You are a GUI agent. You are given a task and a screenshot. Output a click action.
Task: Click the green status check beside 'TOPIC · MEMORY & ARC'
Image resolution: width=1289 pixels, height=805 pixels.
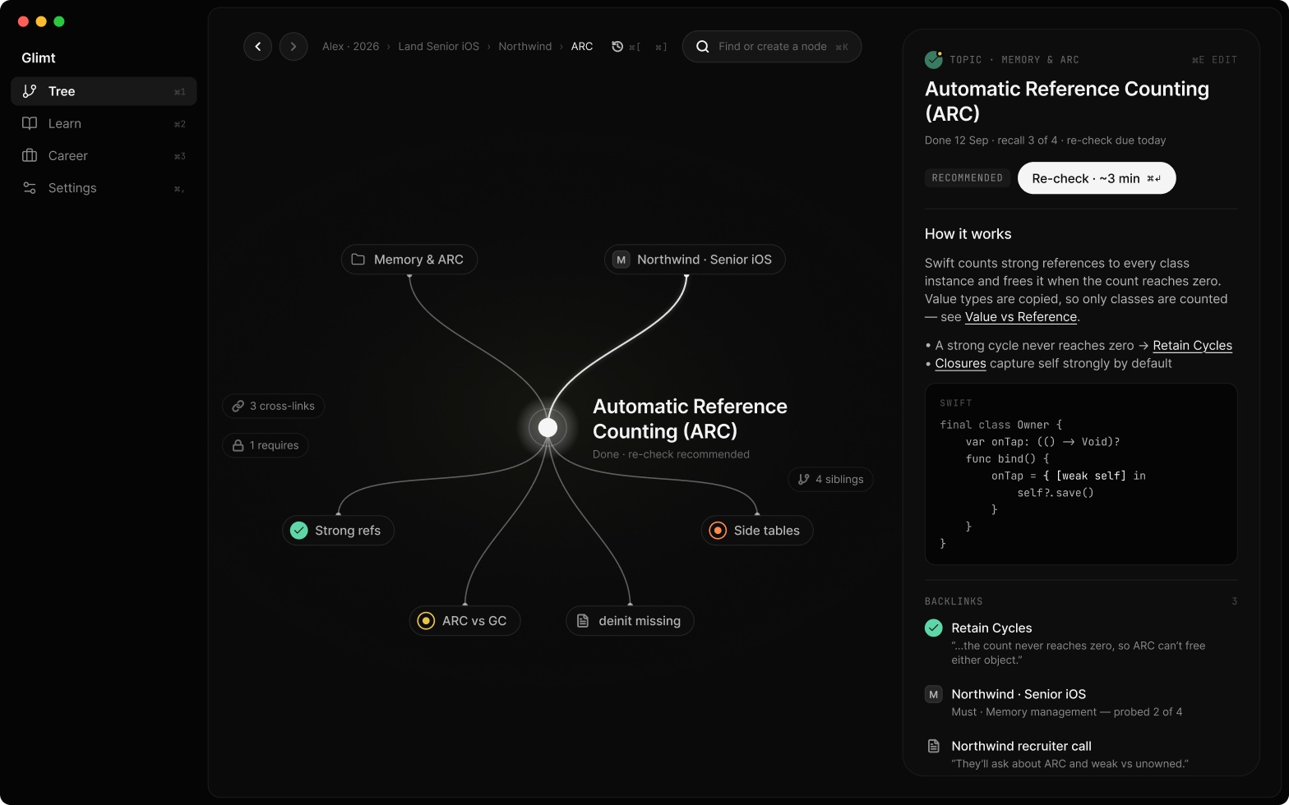(933, 59)
